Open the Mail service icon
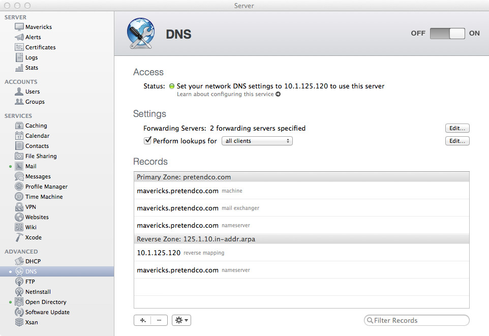Viewport: 489px width, 336px height. click(19, 166)
